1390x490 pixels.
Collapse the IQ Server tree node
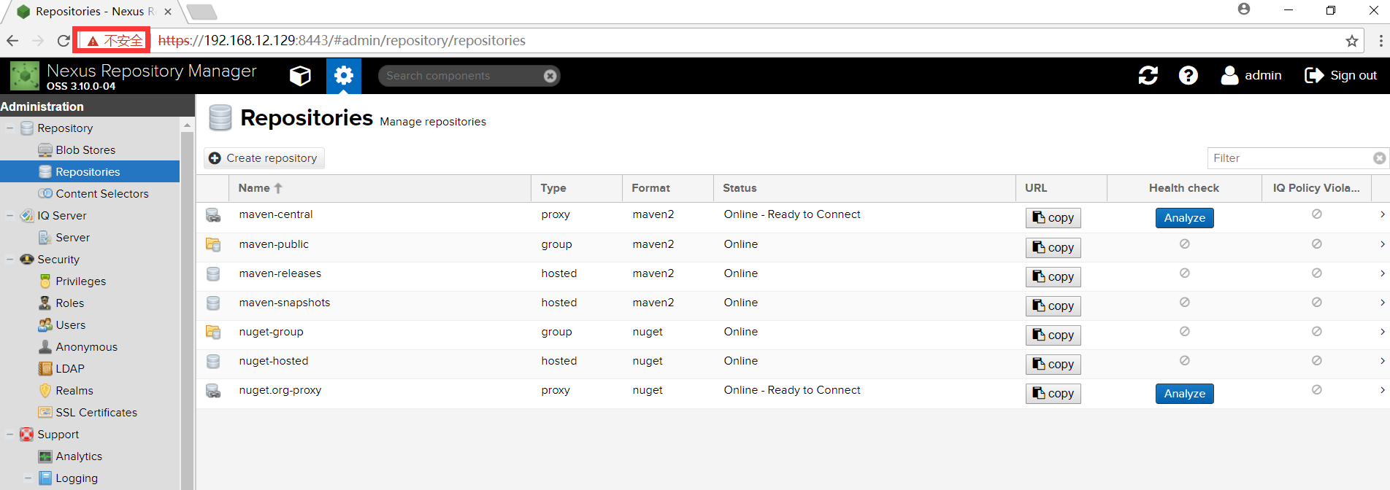click(x=10, y=216)
